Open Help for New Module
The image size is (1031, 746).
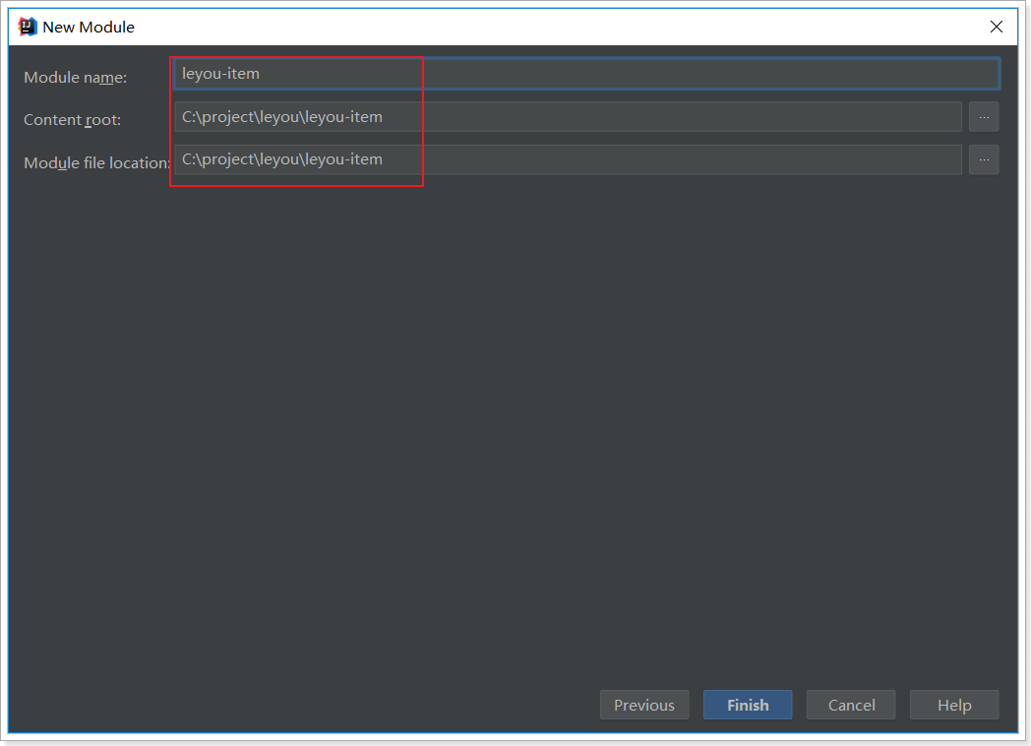[x=954, y=706]
